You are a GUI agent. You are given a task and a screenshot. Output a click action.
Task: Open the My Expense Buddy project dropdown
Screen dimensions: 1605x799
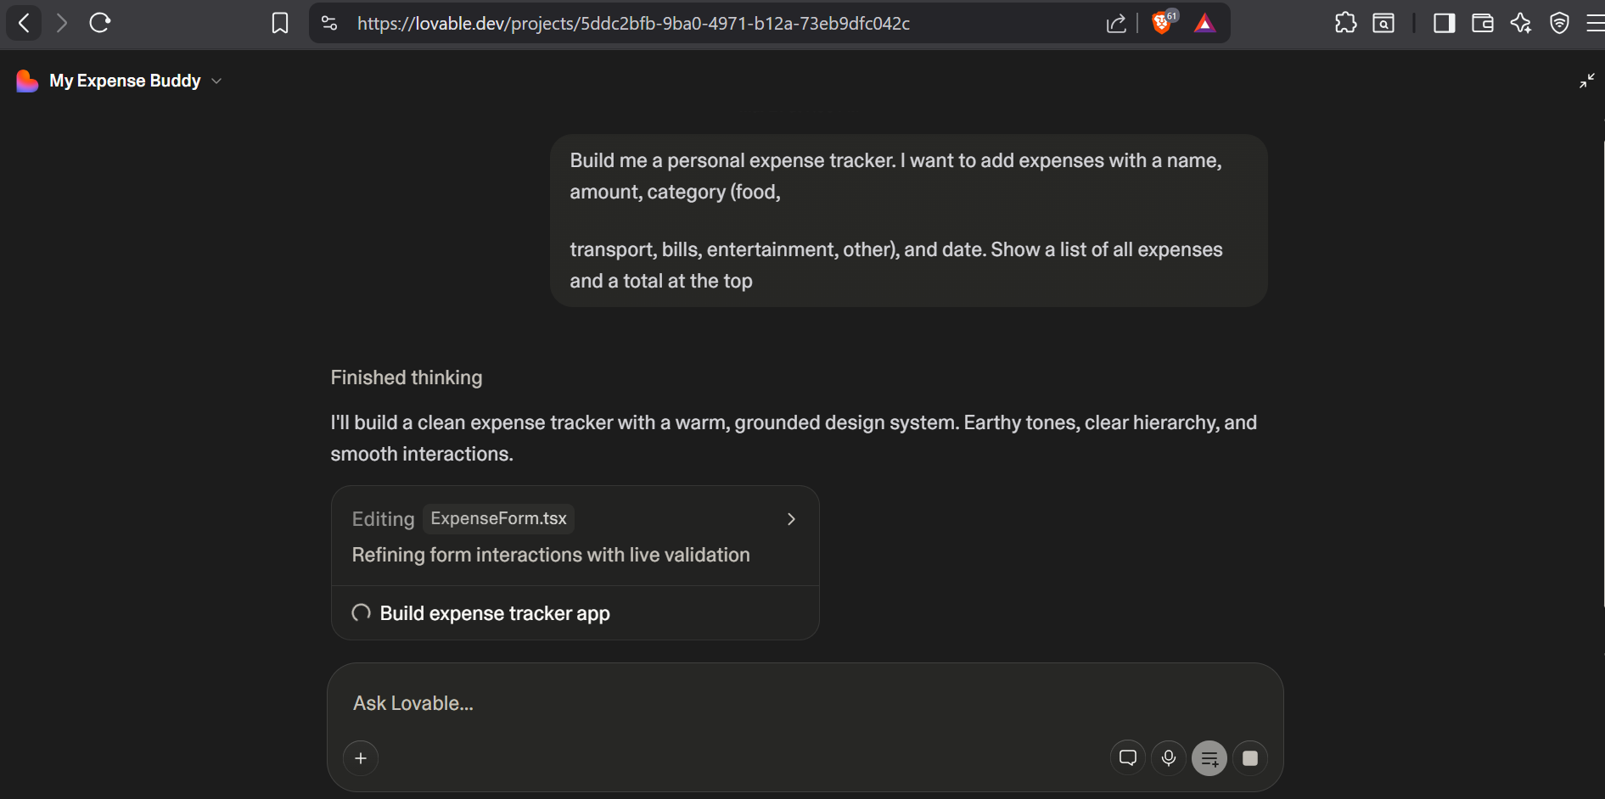[216, 81]
